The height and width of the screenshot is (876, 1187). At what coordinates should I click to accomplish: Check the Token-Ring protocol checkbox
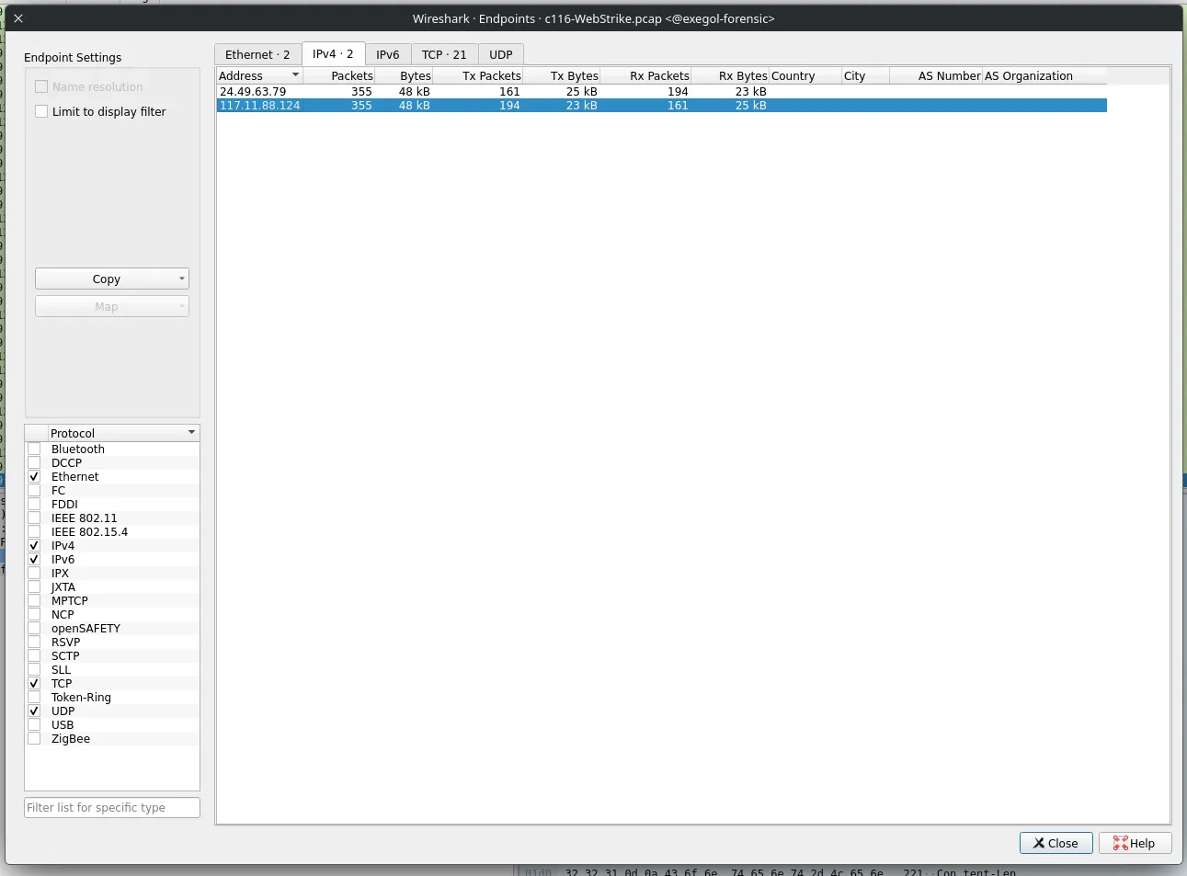[x=34, y=698]
